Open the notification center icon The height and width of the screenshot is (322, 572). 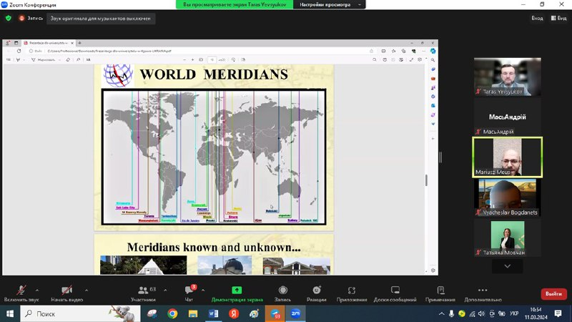pos(558,313)
